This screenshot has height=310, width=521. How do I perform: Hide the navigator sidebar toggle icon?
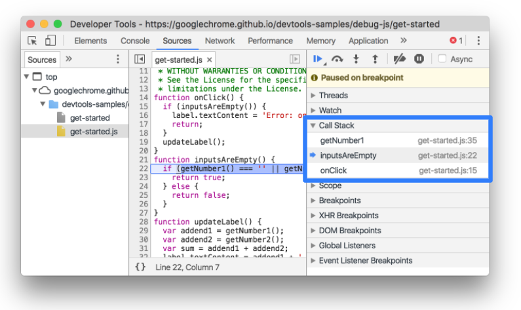[140, 59]
